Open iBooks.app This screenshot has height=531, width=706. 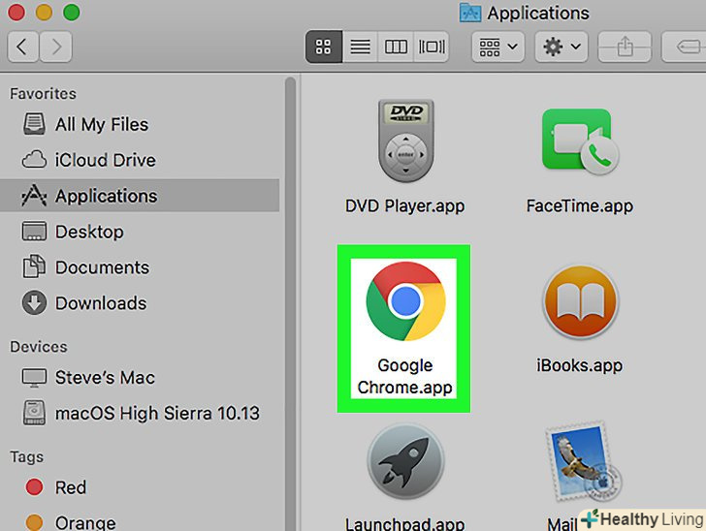pos(579,305)
